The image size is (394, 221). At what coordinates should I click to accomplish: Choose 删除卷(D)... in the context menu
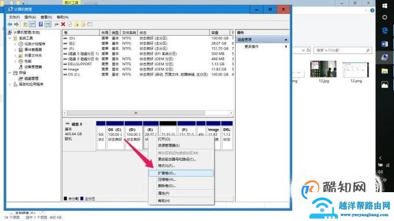(x=181, y=186)
